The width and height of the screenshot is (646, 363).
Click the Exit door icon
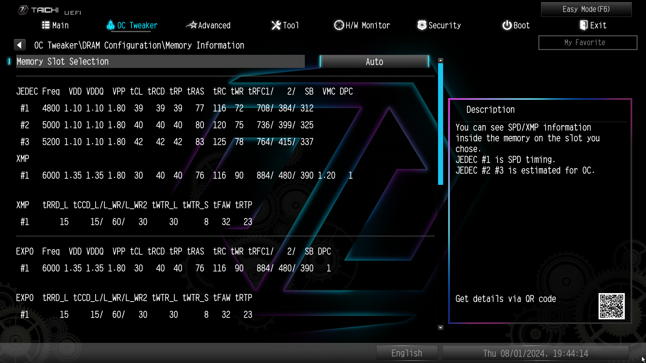coord(584,25)
